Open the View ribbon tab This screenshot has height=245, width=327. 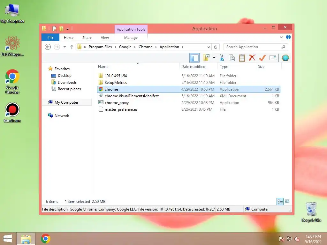click(105, 38)
